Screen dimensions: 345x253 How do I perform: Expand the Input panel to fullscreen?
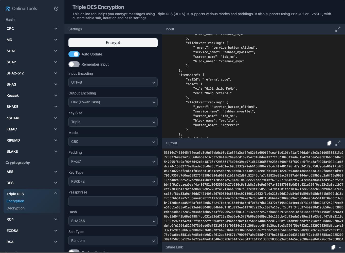[x=338, y=29]
